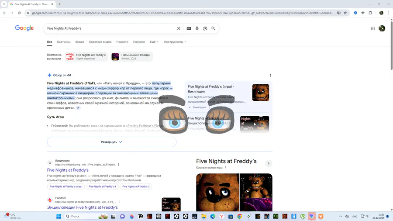Open a new browser tab
This screenshot has width=393, height=221.
(x=60, y=4)
